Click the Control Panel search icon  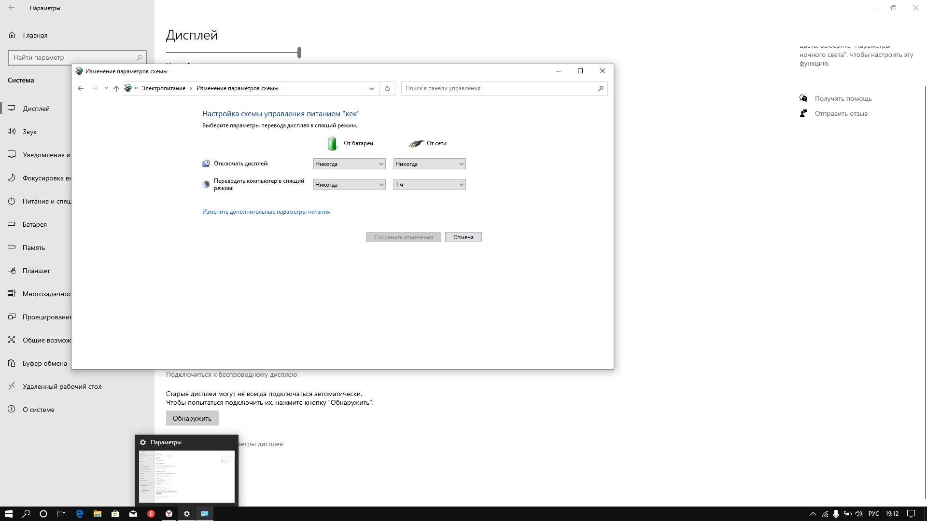pos(601,88)
